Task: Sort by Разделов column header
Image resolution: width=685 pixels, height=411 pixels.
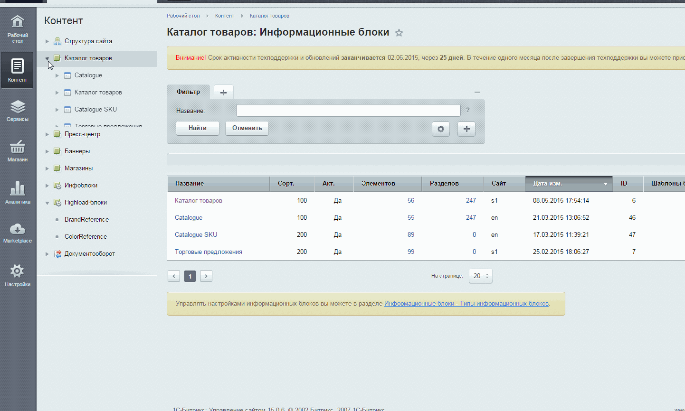Action: 453,184
